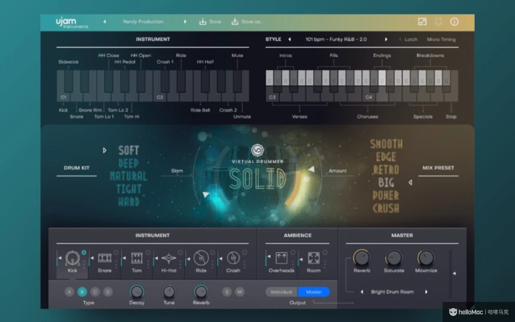
Task: Toggle the Snare power indicator
Action: [x=116, y=252]
